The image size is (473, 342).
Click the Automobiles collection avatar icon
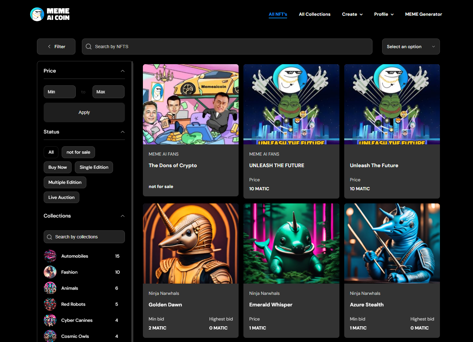[x=50, y=256]
